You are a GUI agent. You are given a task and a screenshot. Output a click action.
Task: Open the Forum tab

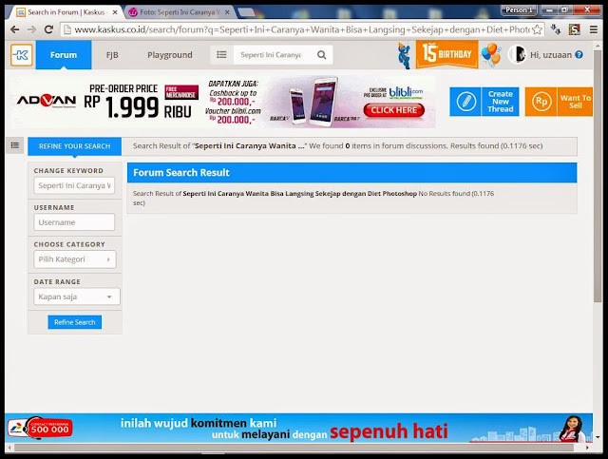[64, 55]
